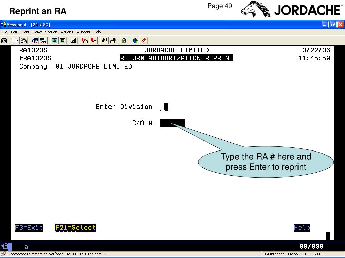Click the RA1020S program name text
The height and width of the screenshot is (258, 345).
pos(33,50)
